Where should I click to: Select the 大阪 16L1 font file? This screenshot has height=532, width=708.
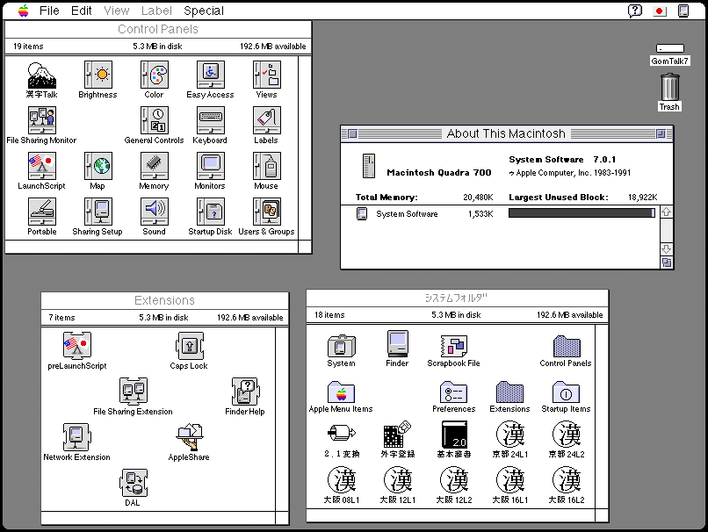(509, 480)
